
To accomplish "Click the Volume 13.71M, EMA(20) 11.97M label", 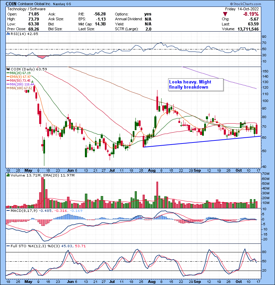I will point(42,175).
